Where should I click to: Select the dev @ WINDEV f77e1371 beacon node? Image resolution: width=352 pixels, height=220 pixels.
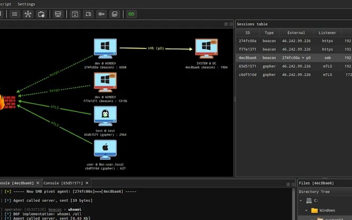[105, 82]
